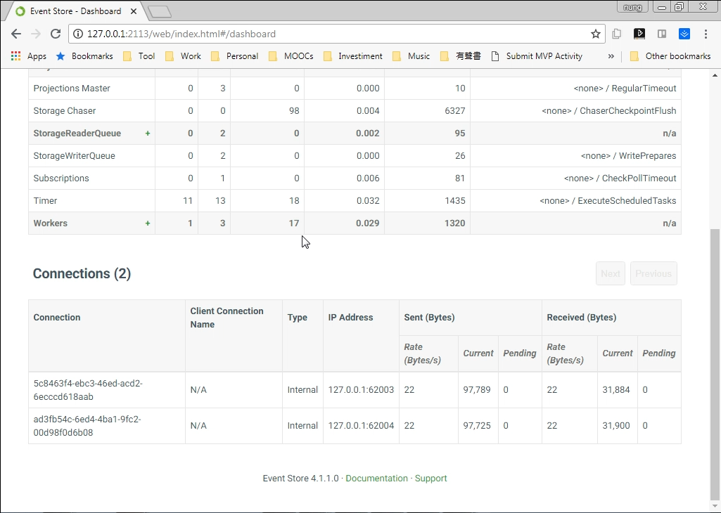Click IP address 127.0.0.1:62003

pos(361,390)
